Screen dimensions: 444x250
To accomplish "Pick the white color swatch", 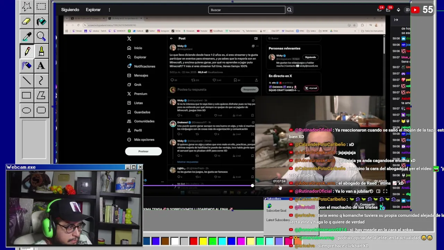I will (174, 241).
